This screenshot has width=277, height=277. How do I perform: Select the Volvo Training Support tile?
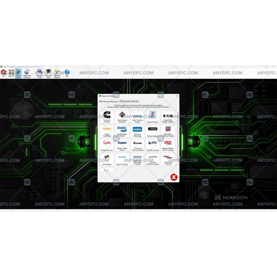tap(137, 116)
